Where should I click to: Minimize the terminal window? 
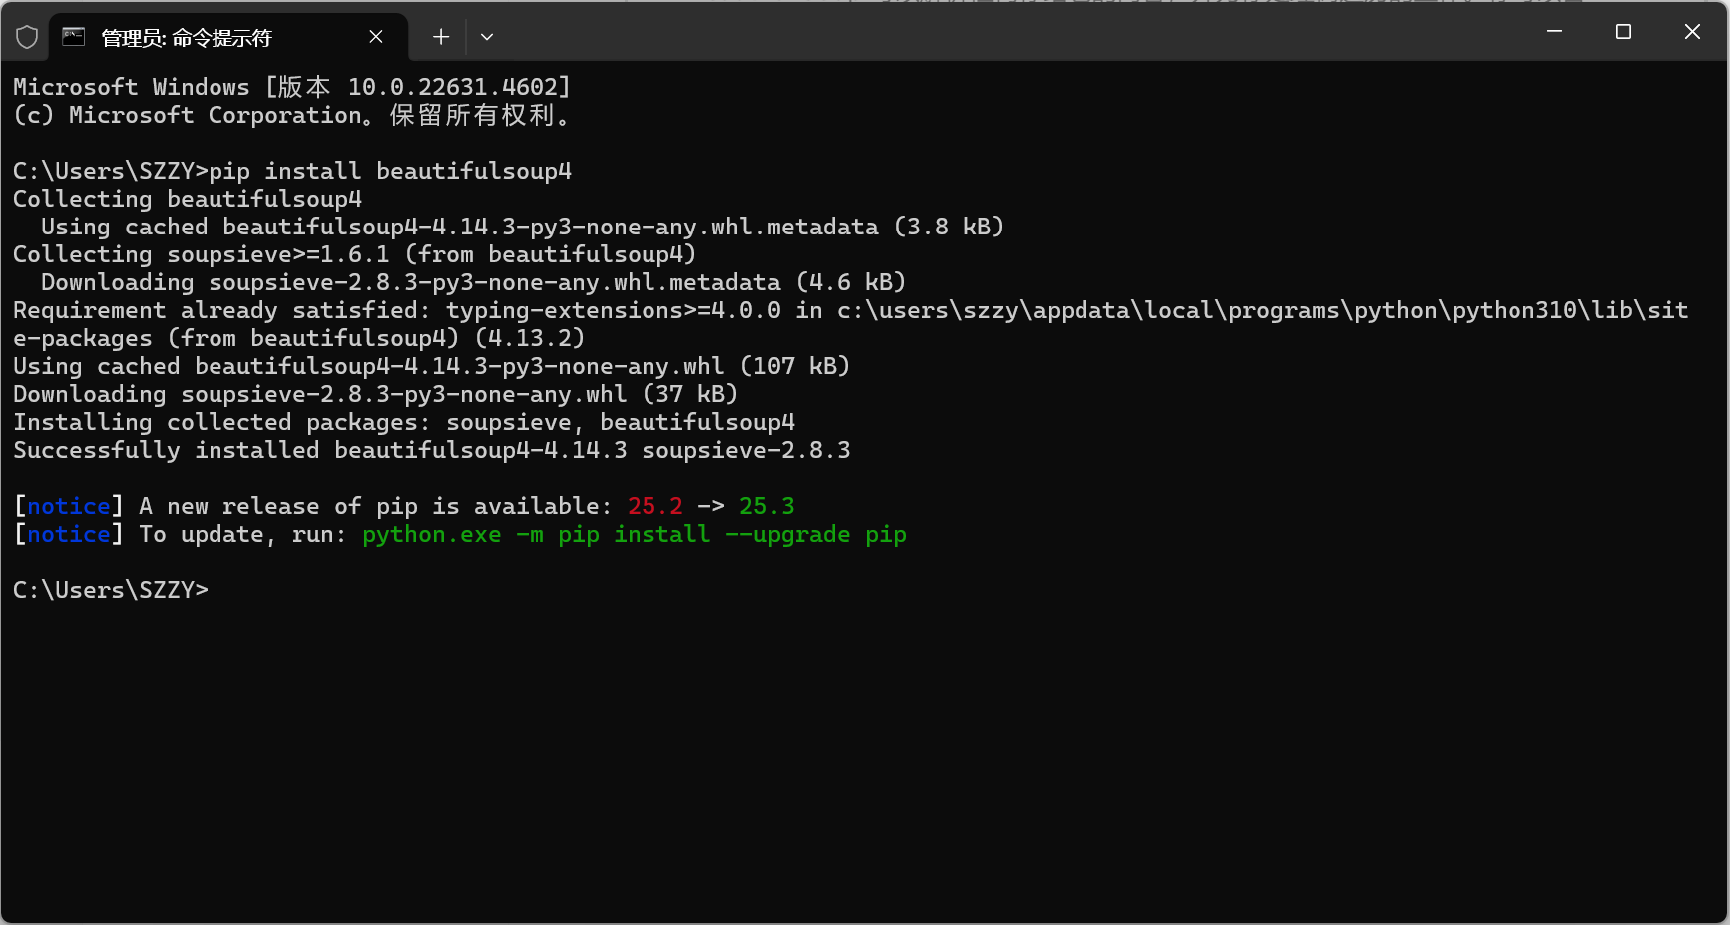[1554, 32]
